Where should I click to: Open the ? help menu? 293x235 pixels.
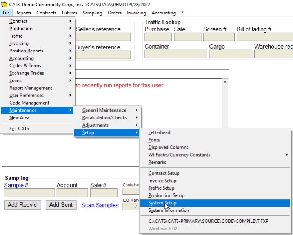(x=182, y=13)
